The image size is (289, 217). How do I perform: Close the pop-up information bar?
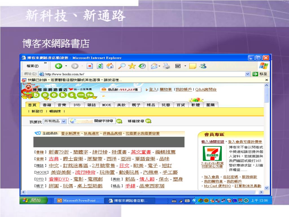tap(266, 80)
